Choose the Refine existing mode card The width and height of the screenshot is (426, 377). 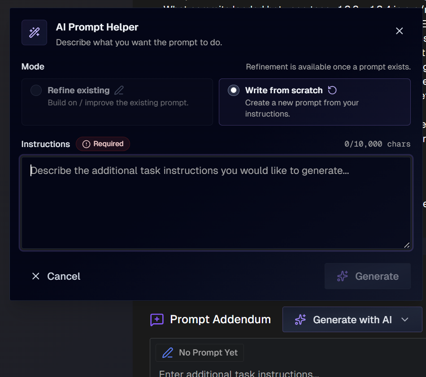[117, 102]
